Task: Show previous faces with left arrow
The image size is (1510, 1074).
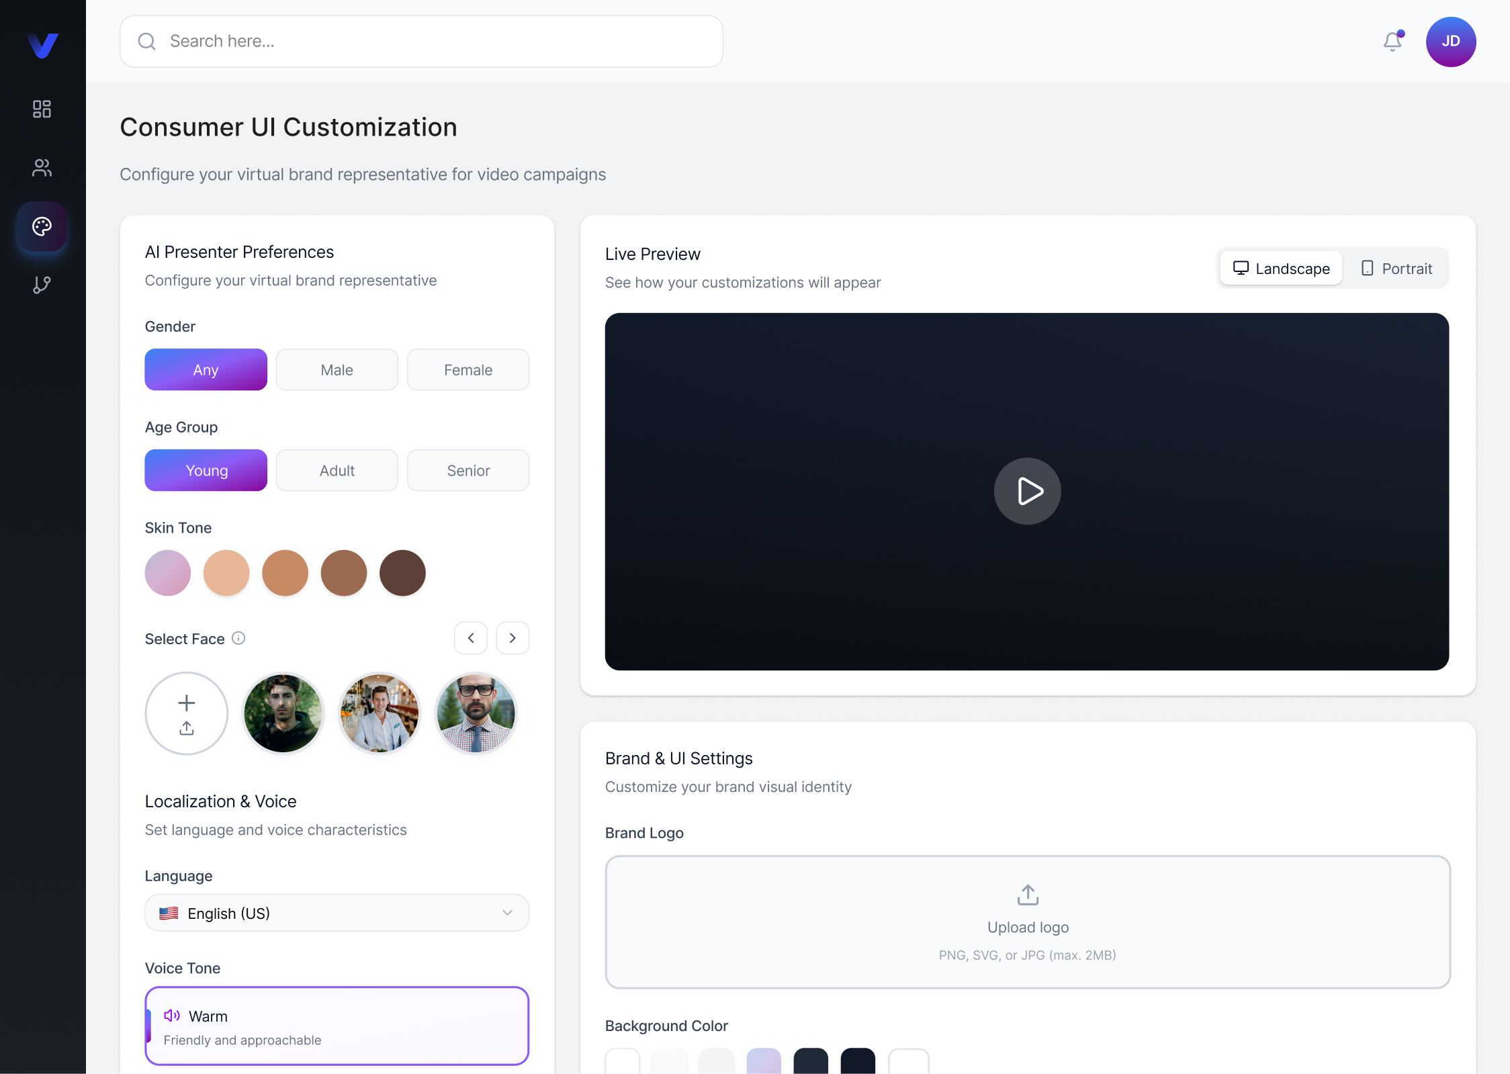Action: click(471, 638)
